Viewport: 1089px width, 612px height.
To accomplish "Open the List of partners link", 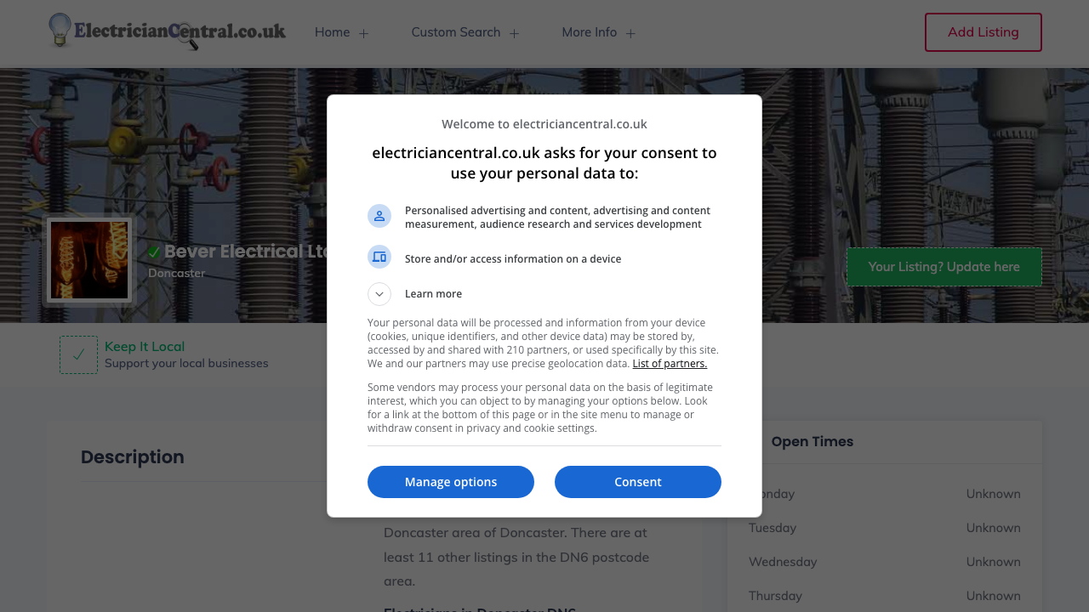I will click(x=670, y=364).
